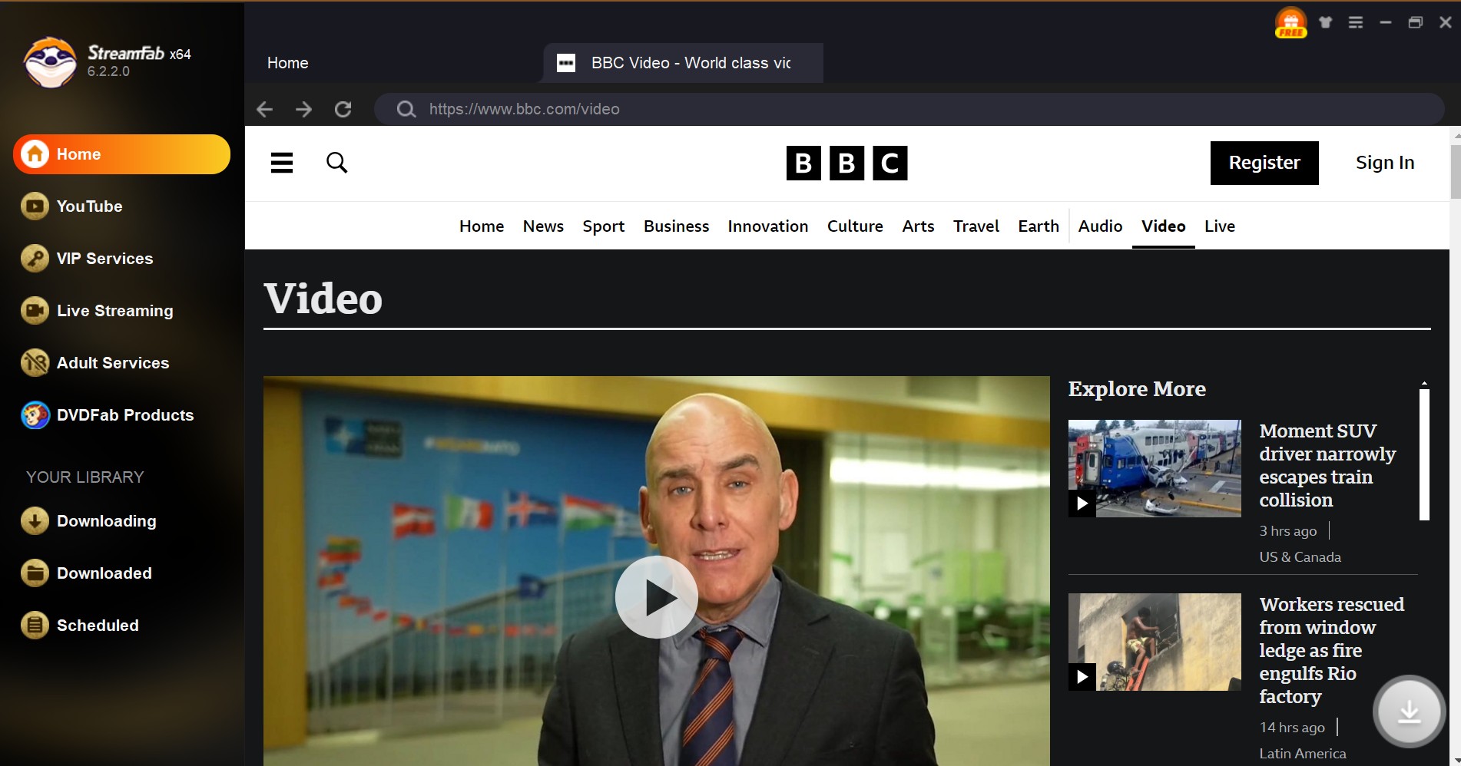
Task: Click the FREE gift promo icon
Action: pos(1291,22)
